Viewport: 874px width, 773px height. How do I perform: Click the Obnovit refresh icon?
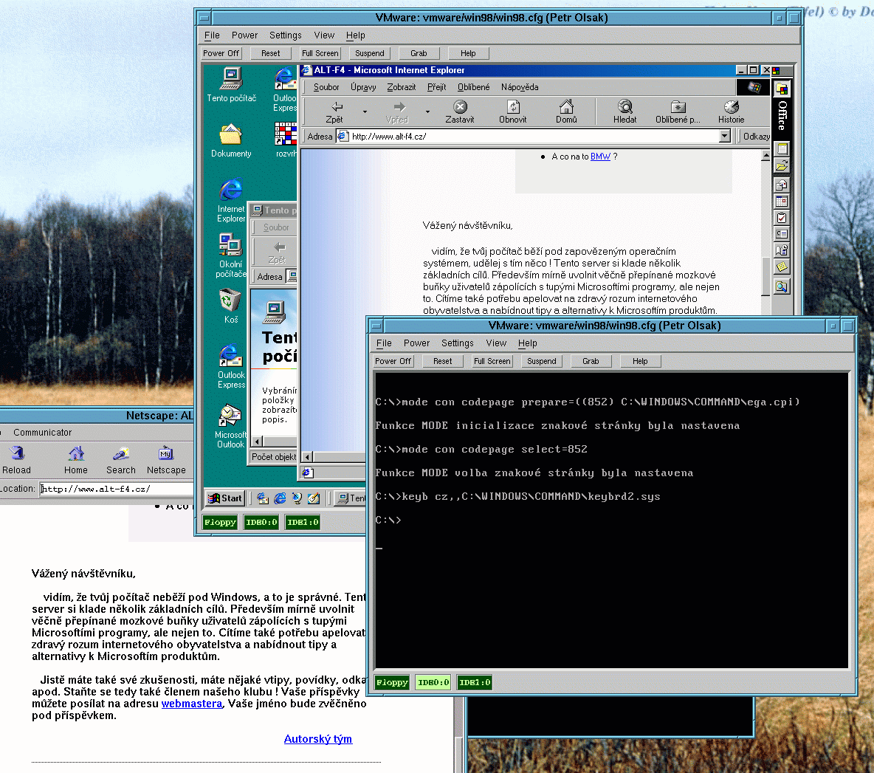pyautogui.click(x=512, y=108)
